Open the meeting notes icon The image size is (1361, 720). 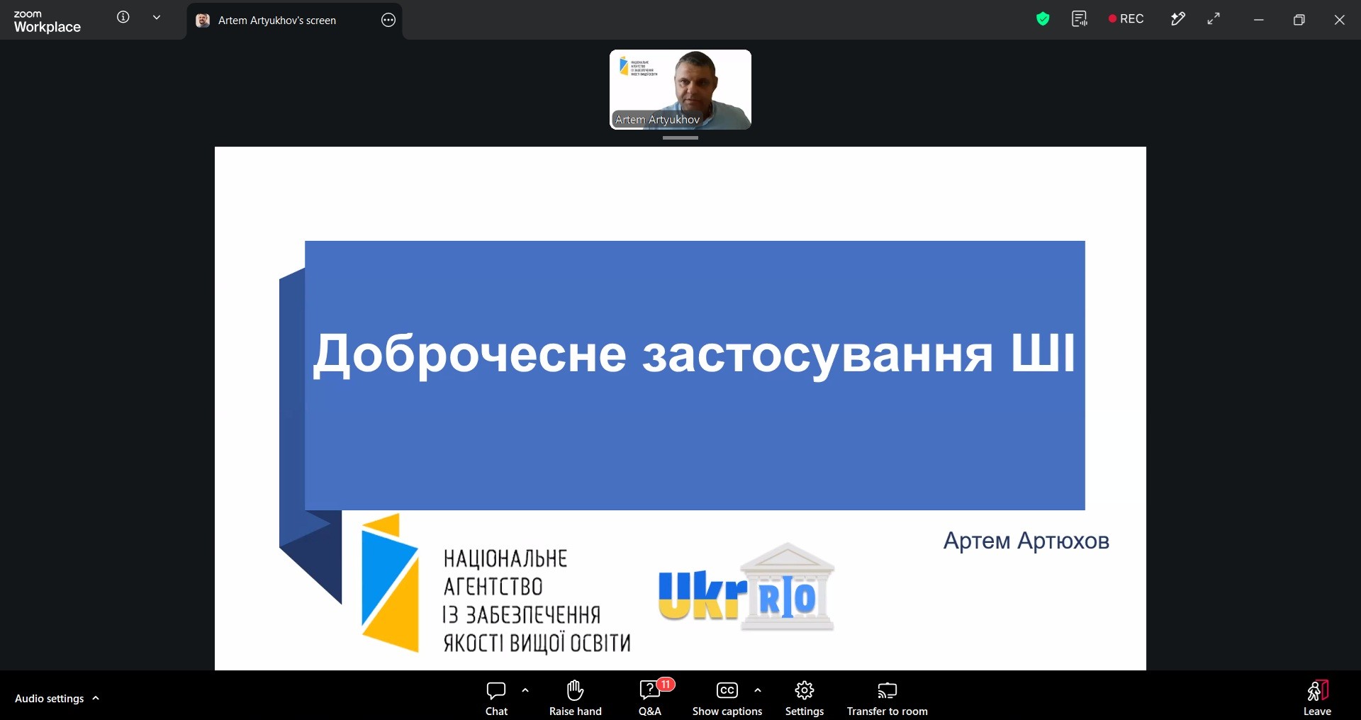[x=1080, y=19]
